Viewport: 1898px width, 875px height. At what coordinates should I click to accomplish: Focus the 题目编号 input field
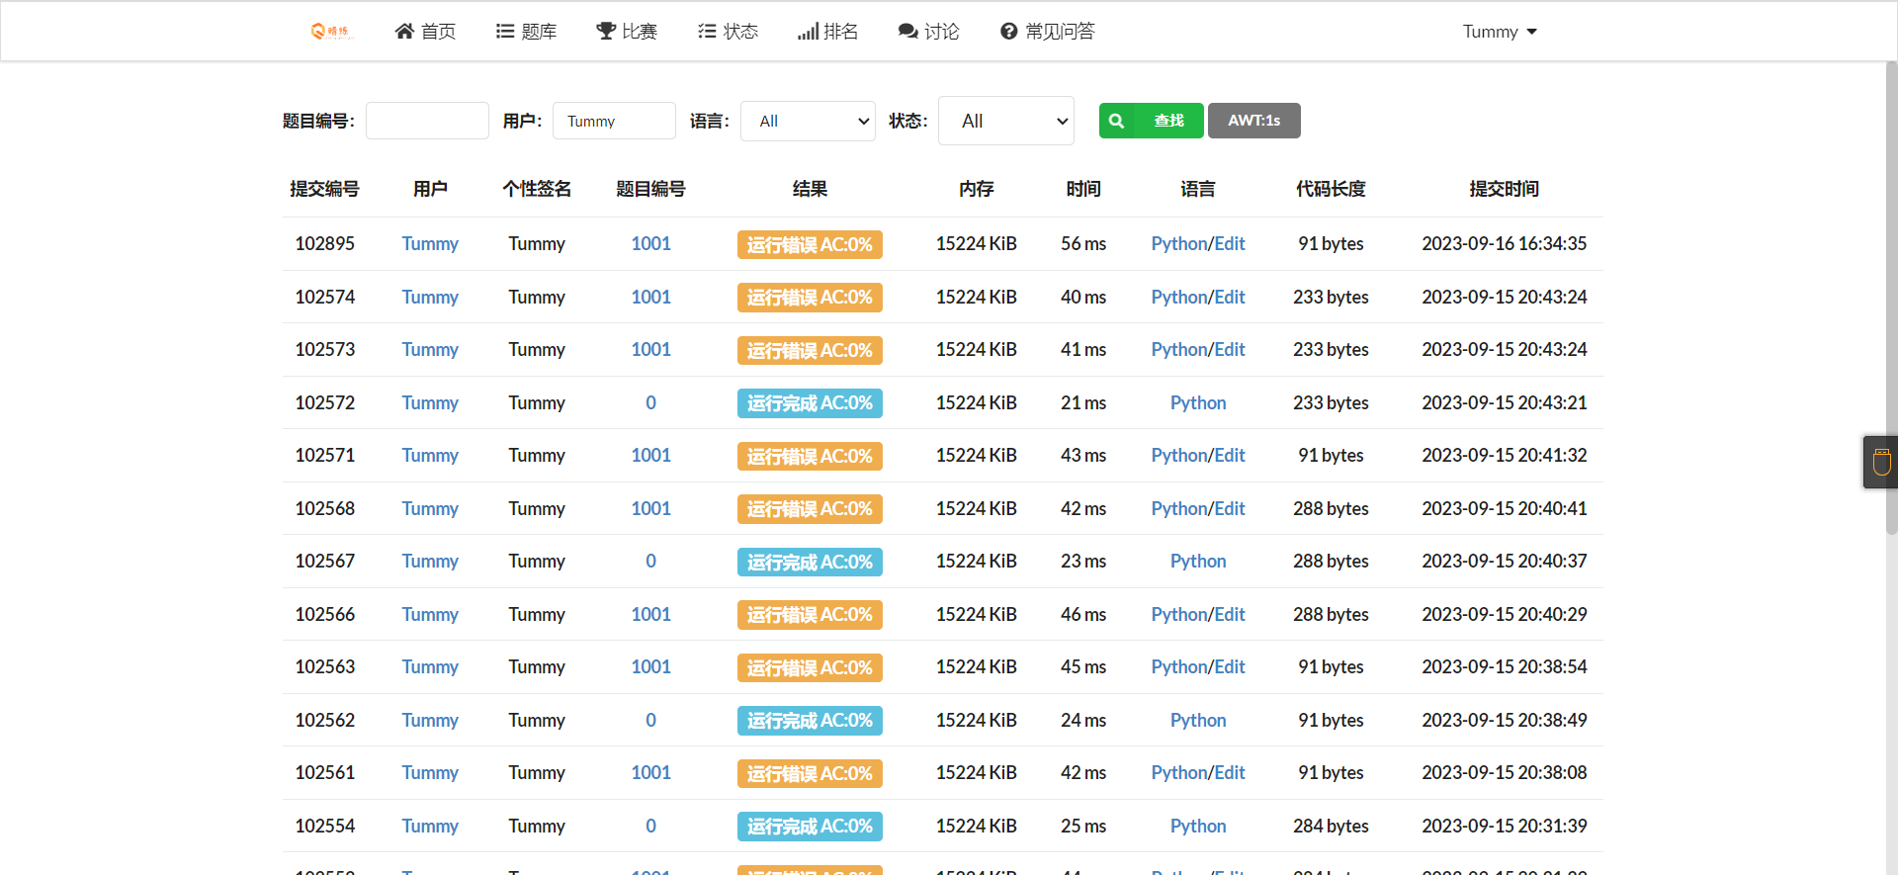pyautogui.click(x=427, y=121)
